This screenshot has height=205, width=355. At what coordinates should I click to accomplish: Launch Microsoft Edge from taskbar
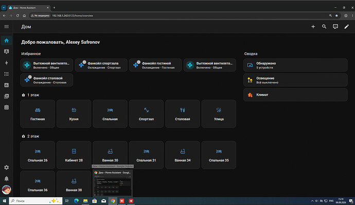(76, 201)
